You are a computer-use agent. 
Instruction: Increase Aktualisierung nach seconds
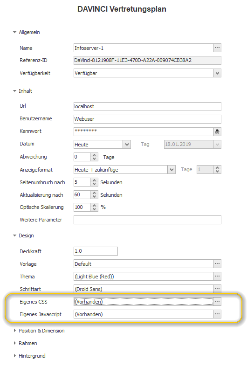[x=94, y=193]
